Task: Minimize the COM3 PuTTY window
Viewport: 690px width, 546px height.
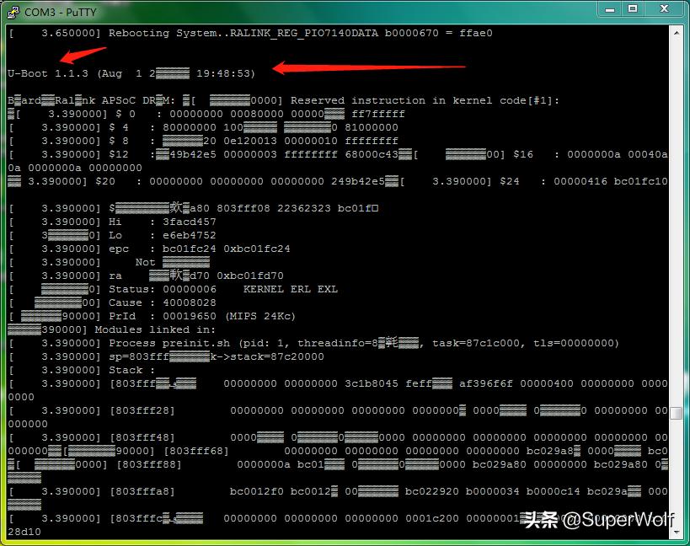Action: coord(609,8)
